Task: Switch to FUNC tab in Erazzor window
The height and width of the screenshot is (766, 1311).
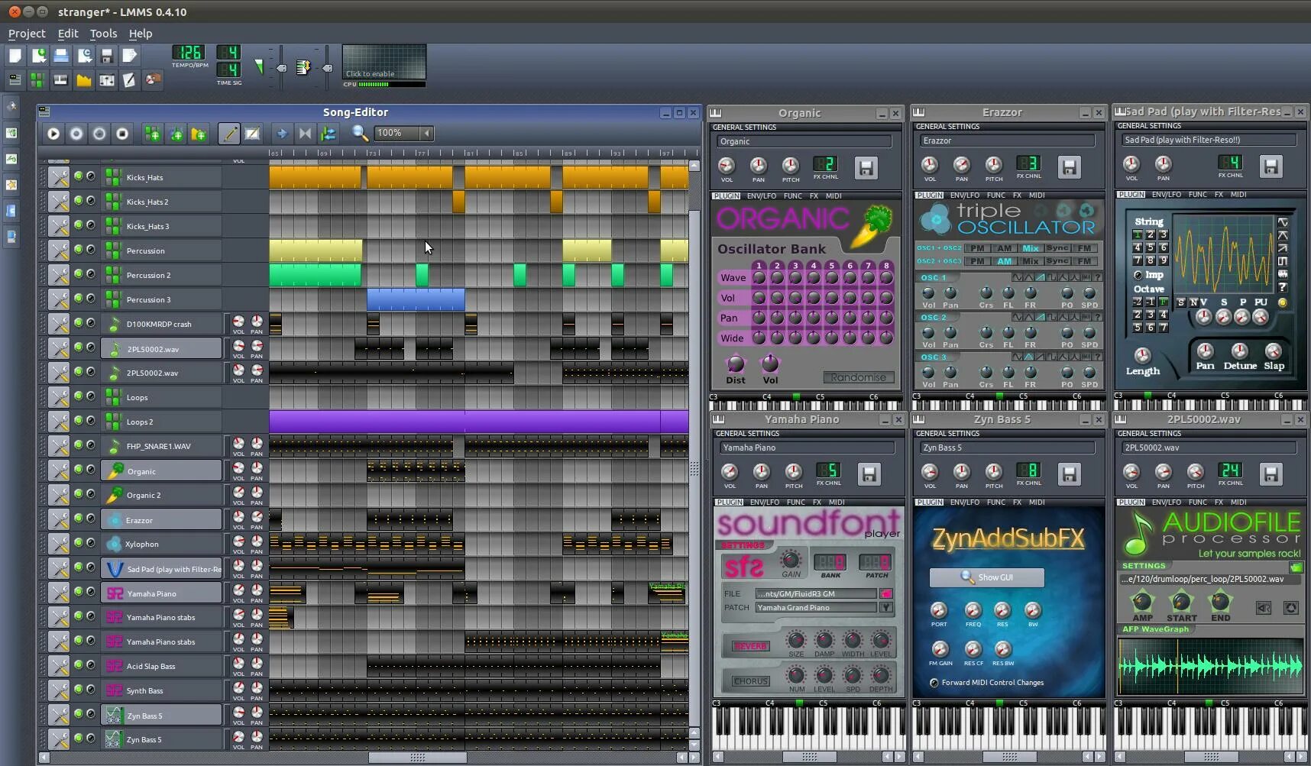Action: [x=996, y=196]
